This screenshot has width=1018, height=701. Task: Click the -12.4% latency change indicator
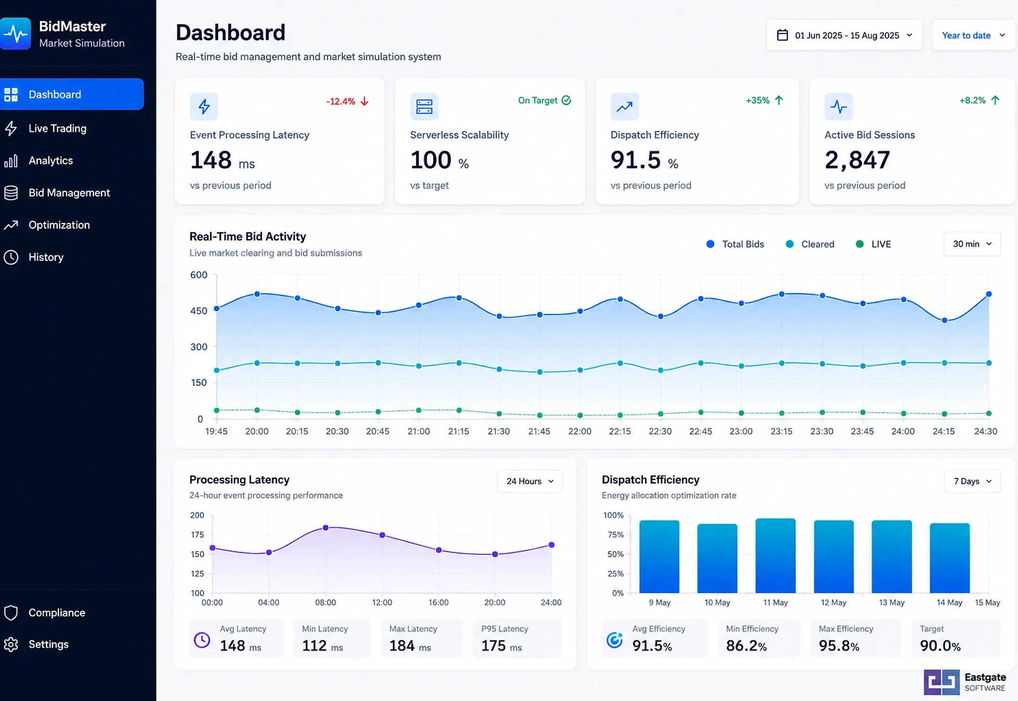(347, 101)
